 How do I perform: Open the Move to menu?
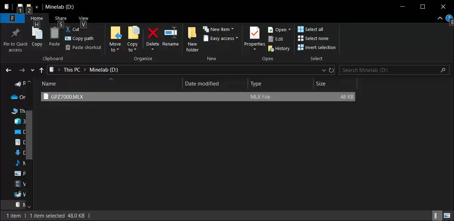coord(115,39)
